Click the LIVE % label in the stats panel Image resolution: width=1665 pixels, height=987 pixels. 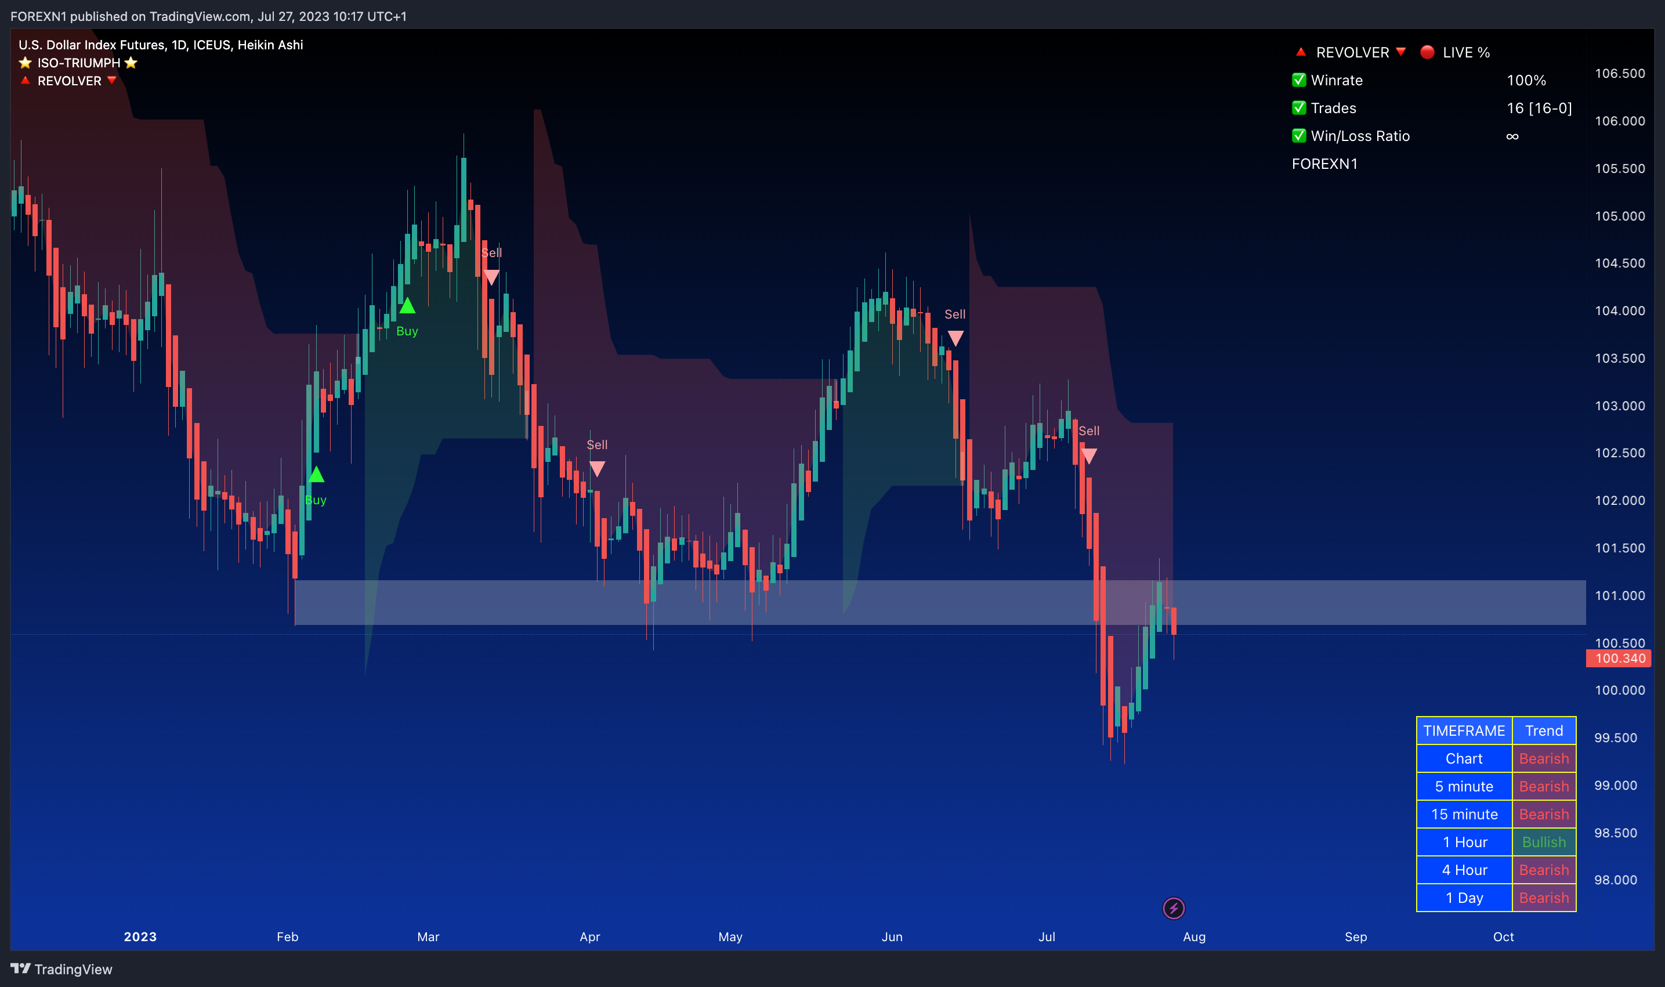point(1466,52)
